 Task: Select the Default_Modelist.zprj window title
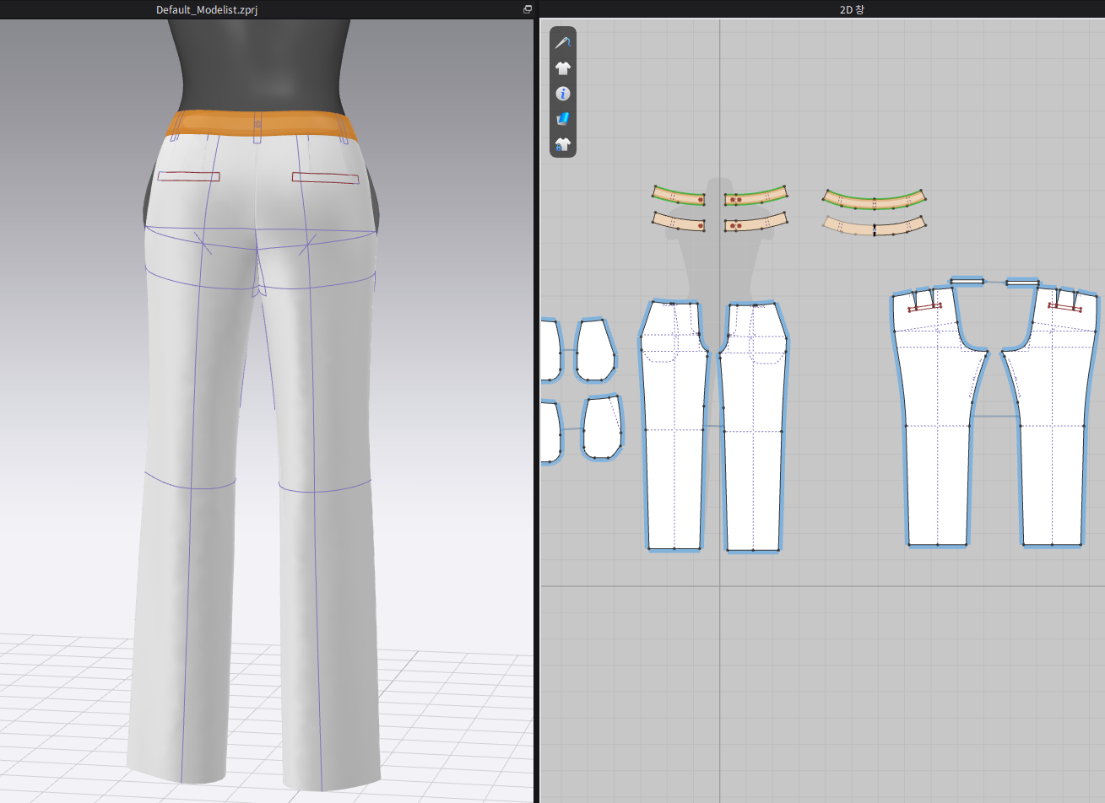click(x=206, y=9)
